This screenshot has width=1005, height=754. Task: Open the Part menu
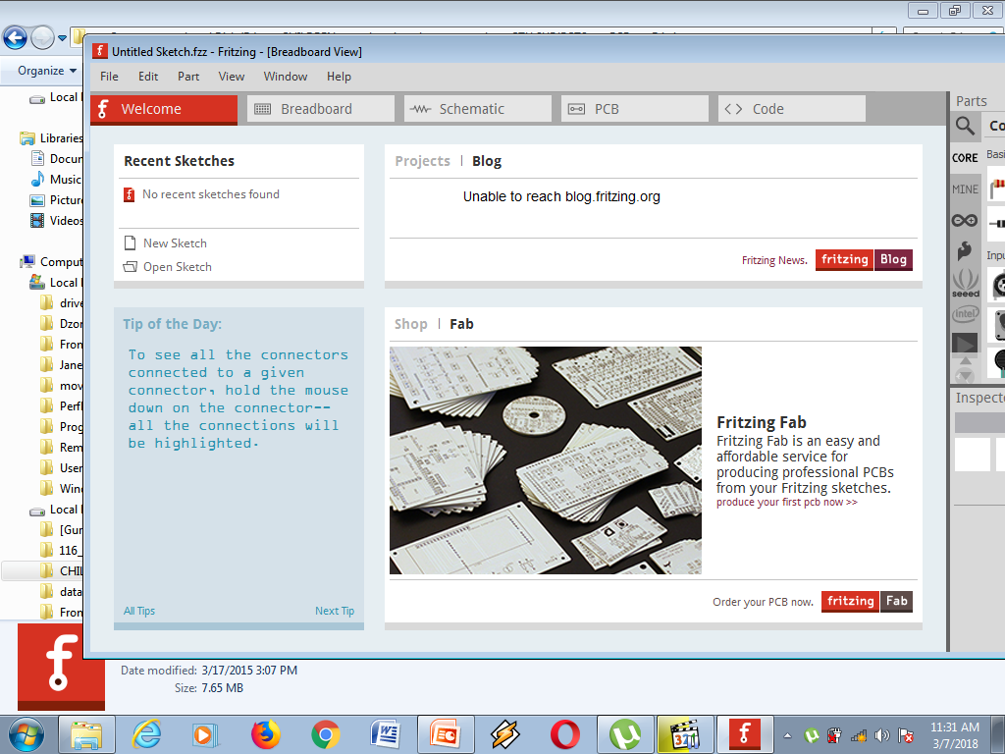point(188,77)
